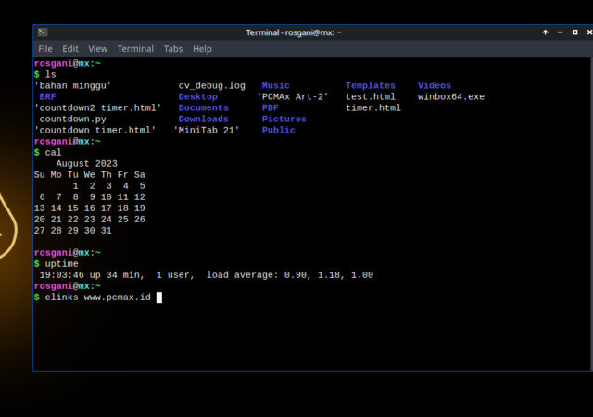Click the upward arrow button in title bar

click(546, 32)
